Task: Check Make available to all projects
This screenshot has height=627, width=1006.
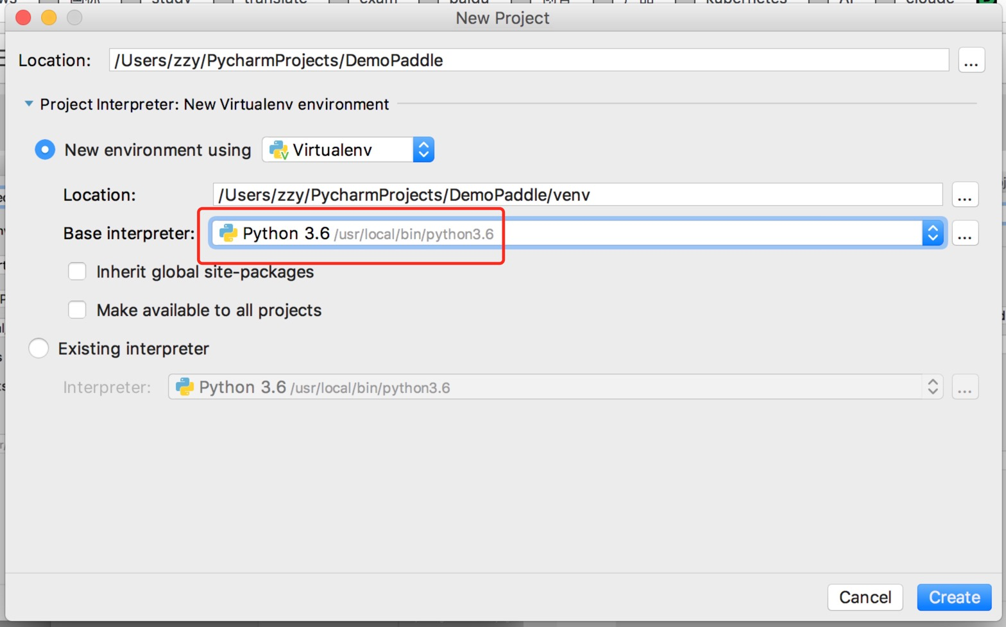Action: [77, 310]
